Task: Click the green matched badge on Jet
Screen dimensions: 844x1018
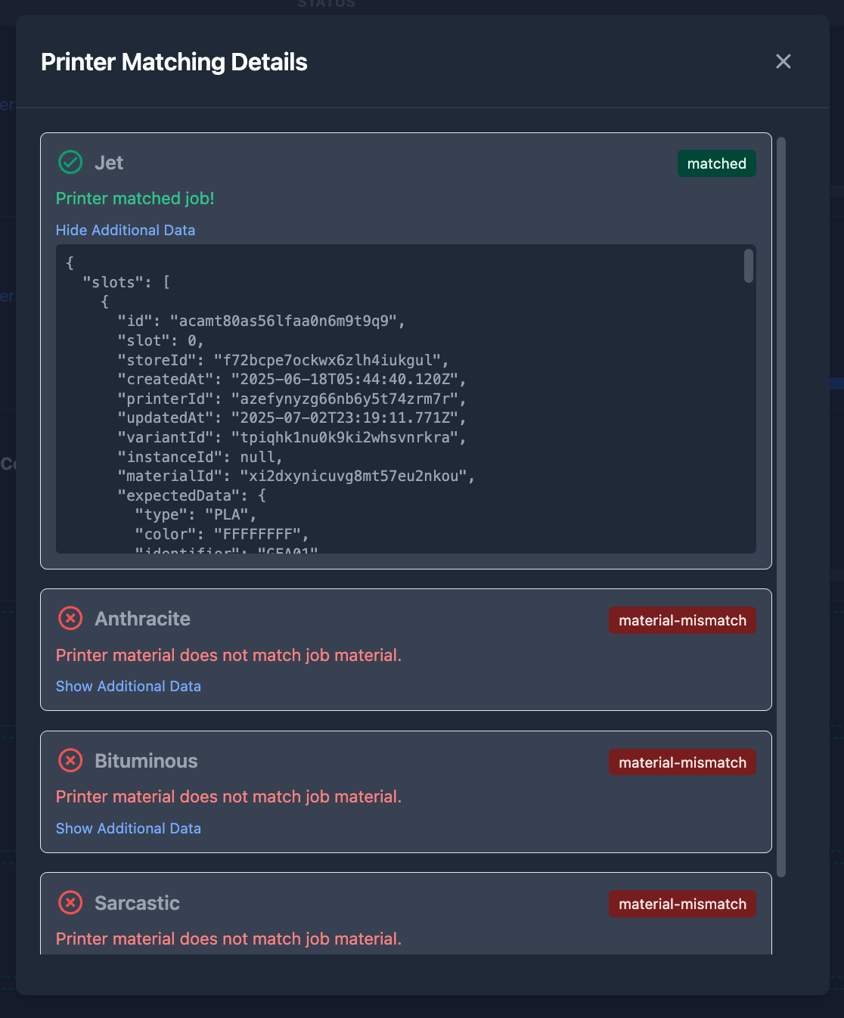Action: click(716, 163)
